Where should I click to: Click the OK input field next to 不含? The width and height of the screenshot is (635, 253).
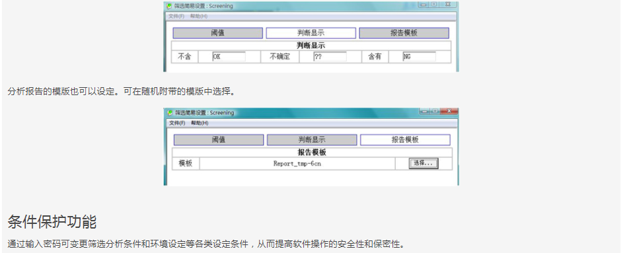[x=229, y=57]
